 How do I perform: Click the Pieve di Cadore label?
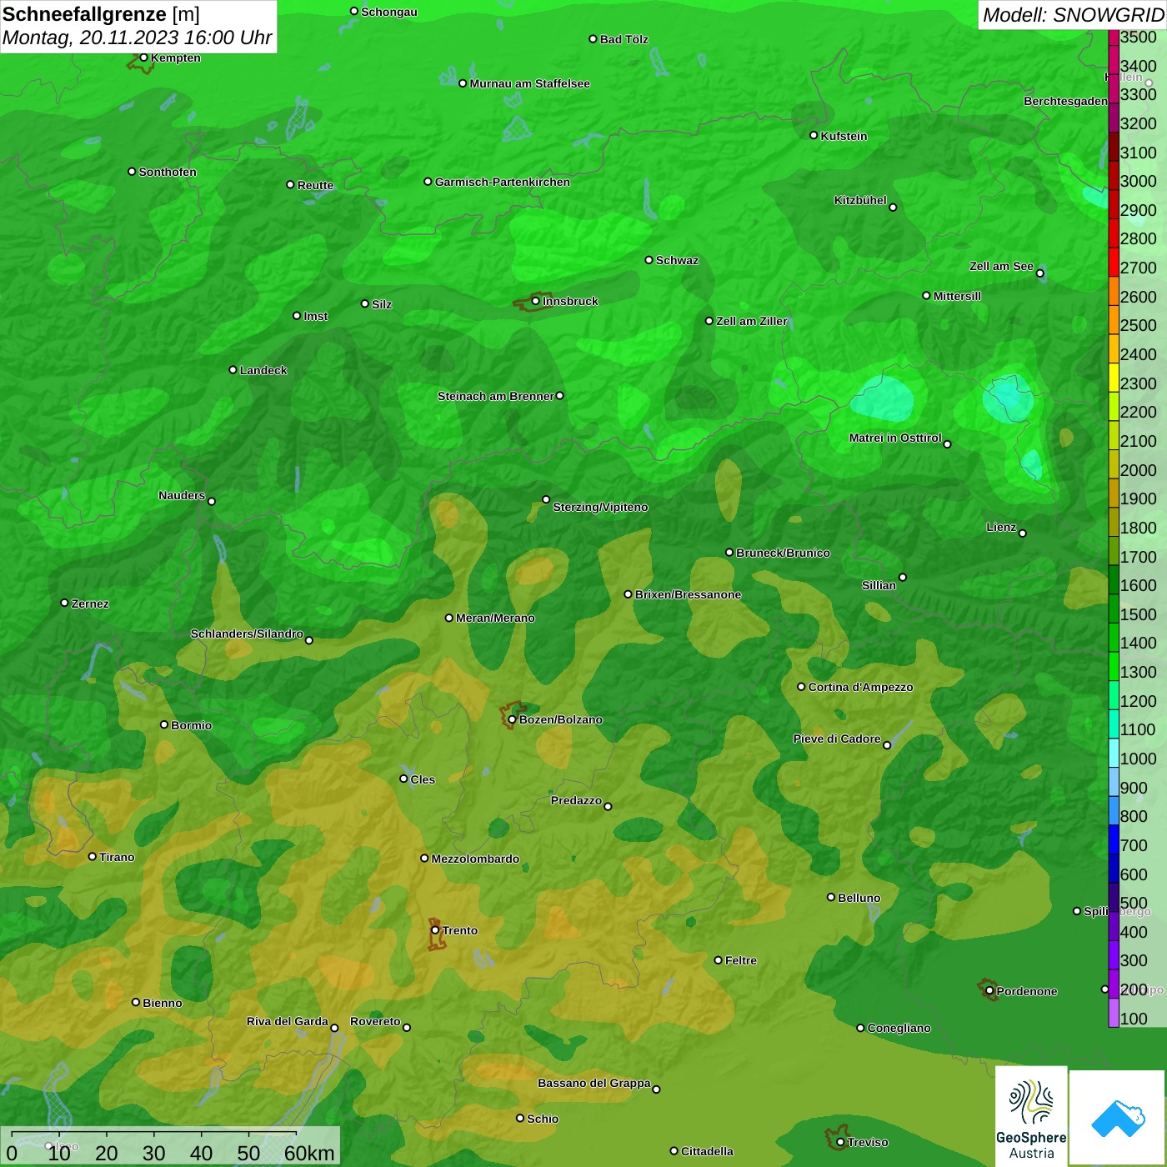pos(837,739)
